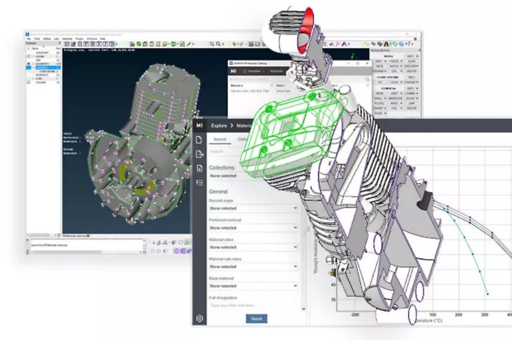Expand the SHELL dropdown arrow in Module Buttons
The image size is (512, 340).
pyautogui.click(x=385, y=98)
